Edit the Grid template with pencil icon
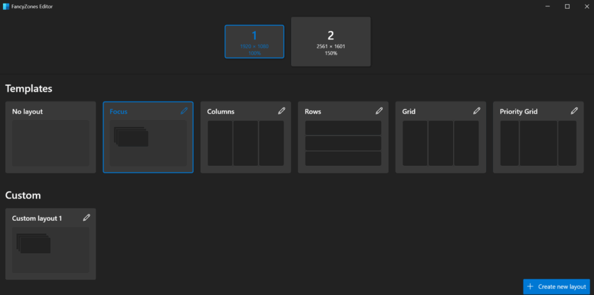 [x=477, y=111]
